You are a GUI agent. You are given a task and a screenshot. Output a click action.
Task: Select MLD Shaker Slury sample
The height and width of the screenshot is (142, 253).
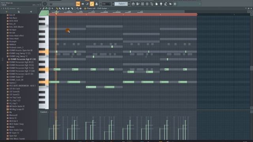click(x=16, y=124)
